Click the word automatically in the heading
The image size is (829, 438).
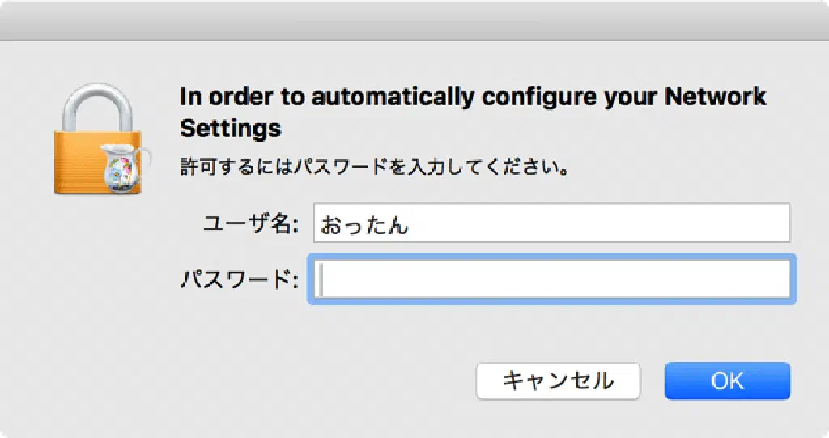point(393,97)
